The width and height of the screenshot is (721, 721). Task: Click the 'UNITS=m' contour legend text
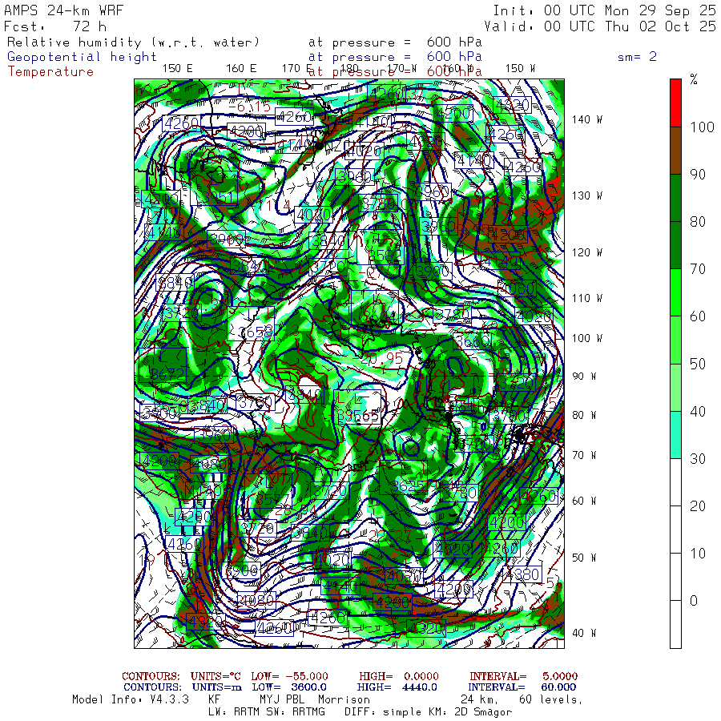pos(217,687)
